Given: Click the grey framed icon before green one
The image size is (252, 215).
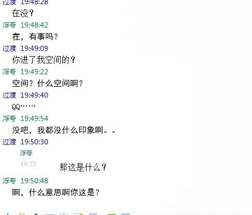Looking at the screenshot, I should click(93, 214).
